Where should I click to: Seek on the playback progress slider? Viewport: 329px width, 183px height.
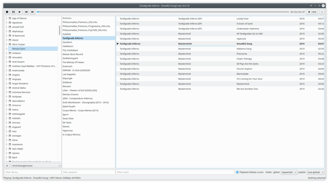point(163,12)
